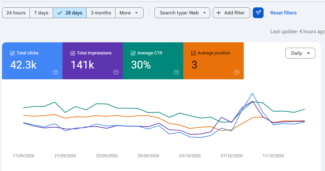Viewport: 325px width, 171px height.
Task: Open the Search type: Web dropdown
Action: pyautogui.click(x=182, y=13)
